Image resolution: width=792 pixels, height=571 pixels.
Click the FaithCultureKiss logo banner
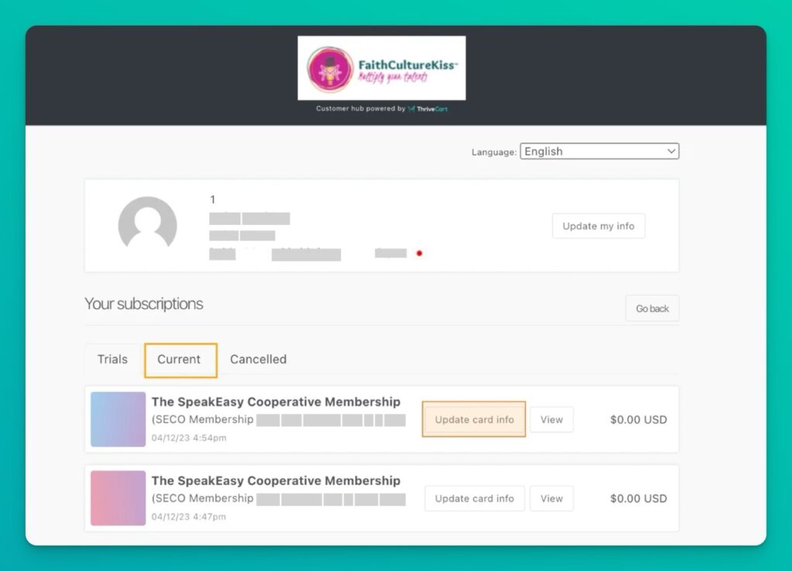pyautogui.click(x=381, y=68)
